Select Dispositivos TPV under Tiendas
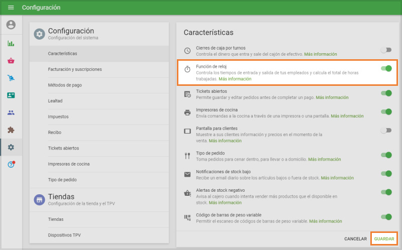This screenshot has width=402, height=250. pos(64,235)
